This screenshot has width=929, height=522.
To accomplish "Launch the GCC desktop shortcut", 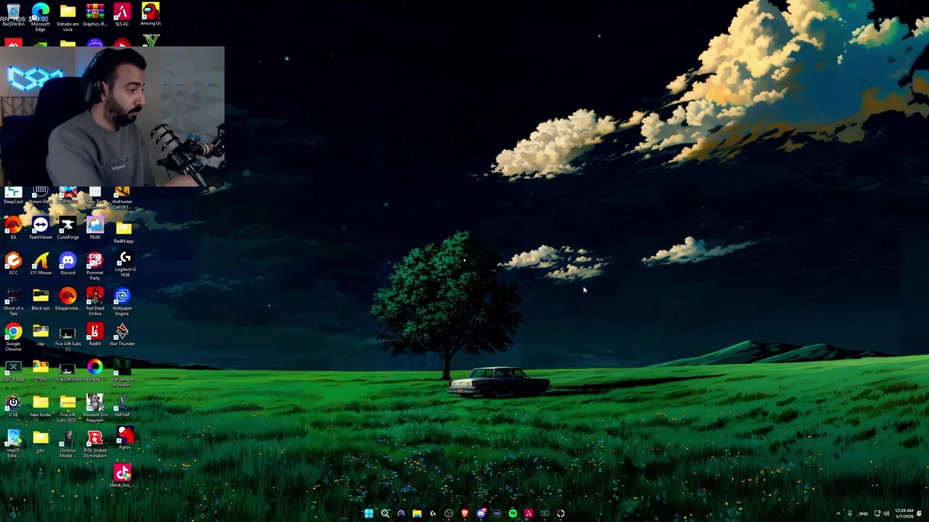I will (x=13, y=264).
